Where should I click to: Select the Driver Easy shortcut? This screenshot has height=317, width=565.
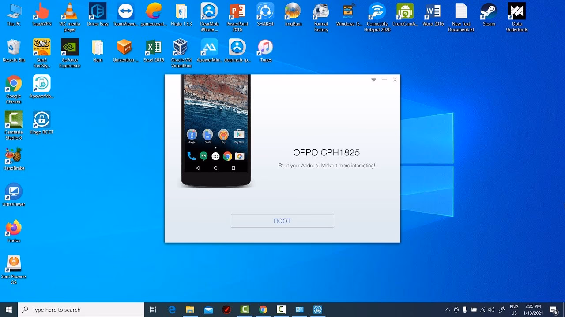(98, 15)
